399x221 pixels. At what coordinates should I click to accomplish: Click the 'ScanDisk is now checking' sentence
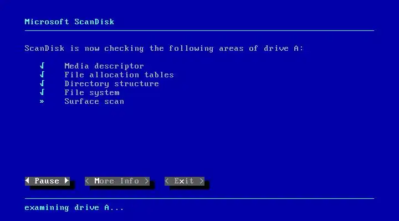click(x=164, y=48)
